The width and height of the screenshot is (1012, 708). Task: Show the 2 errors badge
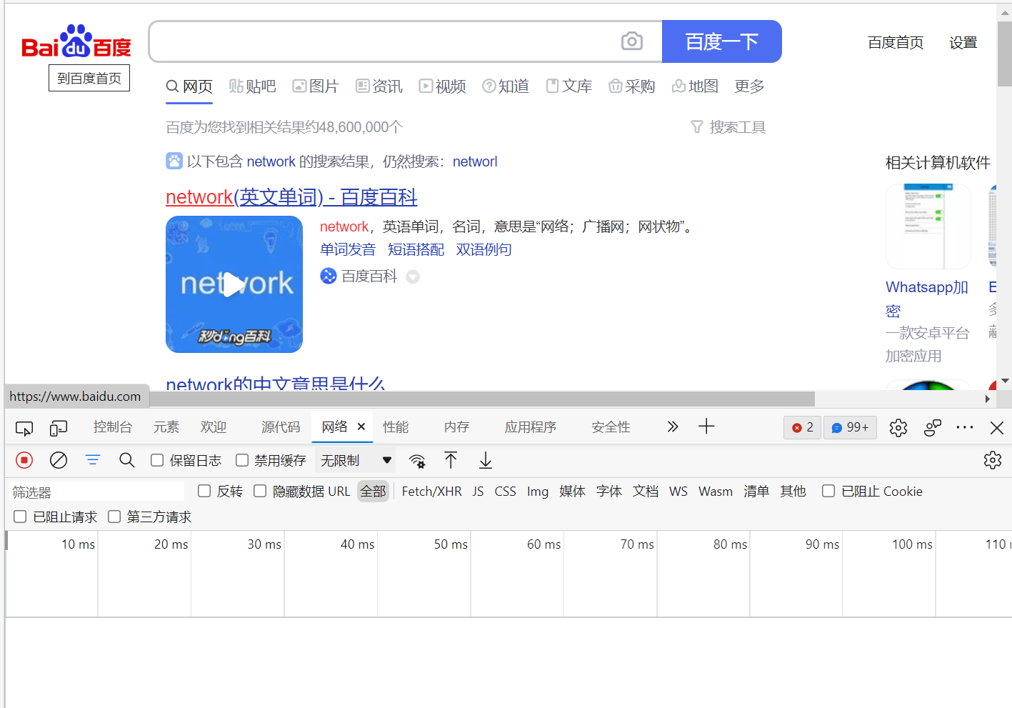(x=803, y=427)
